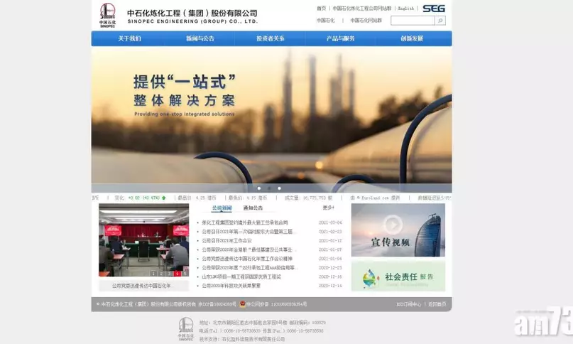
Task: Open the 中国石化 header link
Action: [x=325, y=21]
